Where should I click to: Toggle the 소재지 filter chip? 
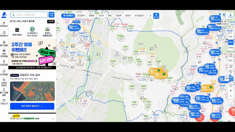[x=101, y=15]
